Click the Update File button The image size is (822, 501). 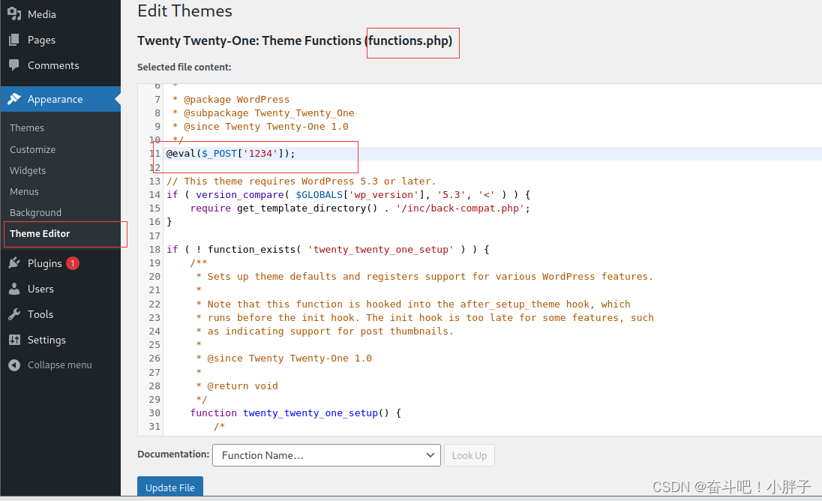[169, 487]
